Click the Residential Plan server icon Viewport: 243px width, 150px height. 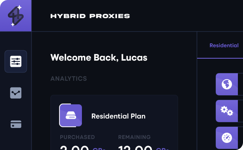tap(70, 115)
